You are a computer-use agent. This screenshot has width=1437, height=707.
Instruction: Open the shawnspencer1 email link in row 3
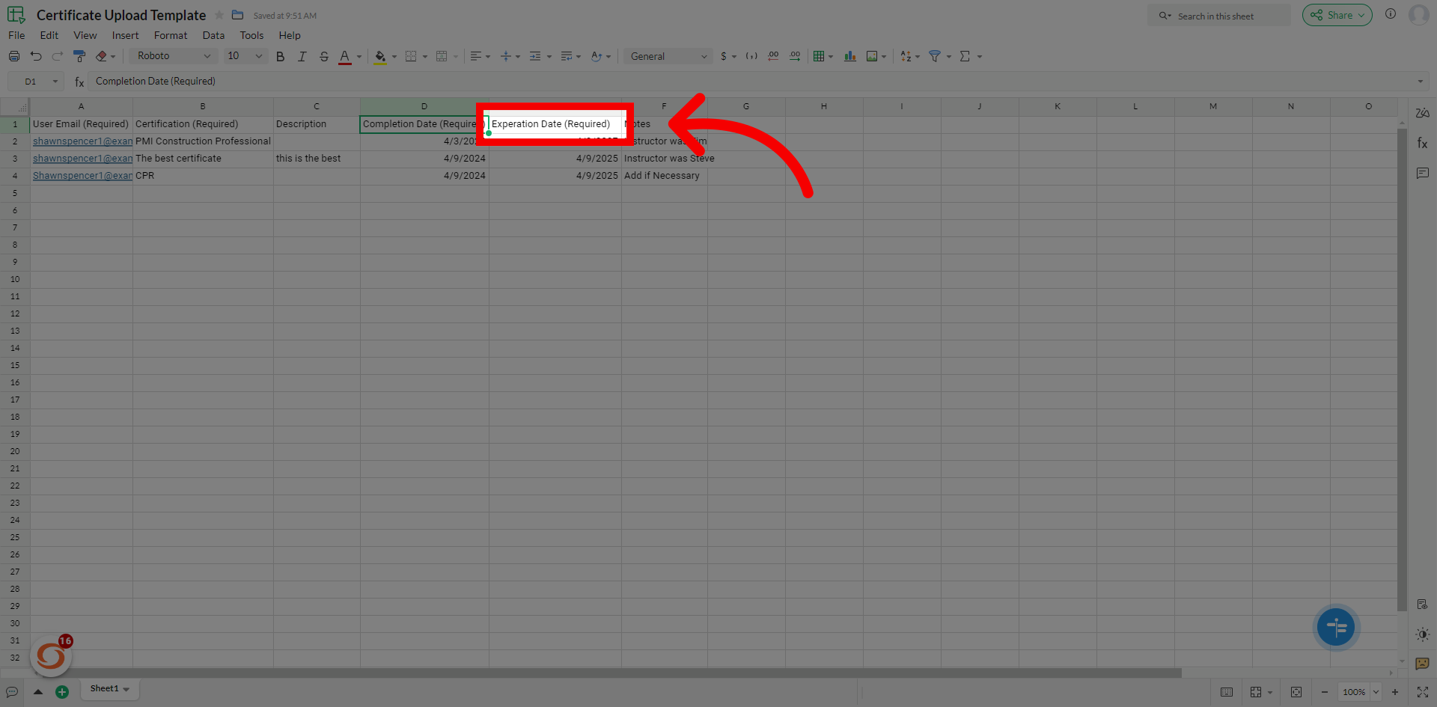coord(82,159)
